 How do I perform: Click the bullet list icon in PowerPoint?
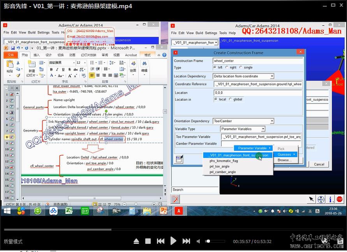(92, 63)
